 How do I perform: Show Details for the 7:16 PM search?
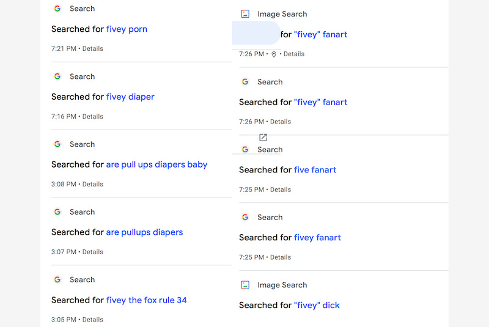pyautogui.click(x=93, y=117)
